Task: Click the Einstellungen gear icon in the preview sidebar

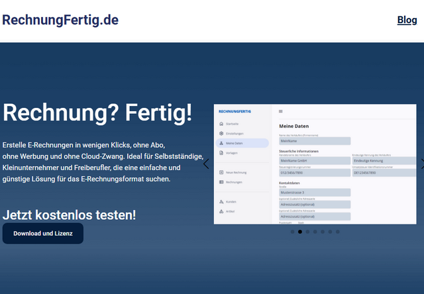Action: pyautogui.click(x=221, y=134)
